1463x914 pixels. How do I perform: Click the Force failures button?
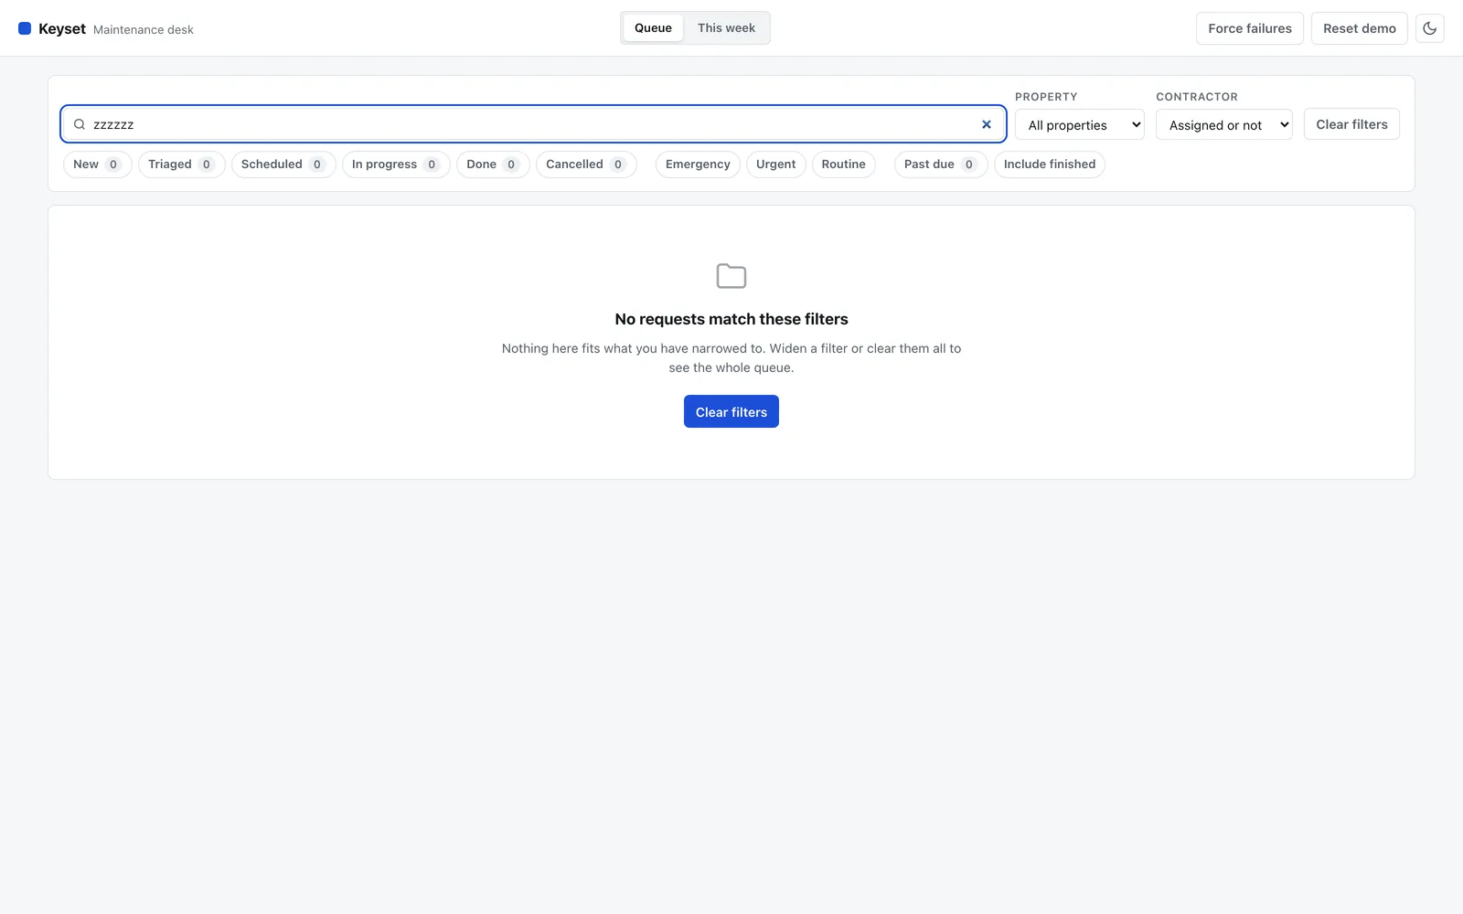pyautogui.click(x=1250, y=28)
